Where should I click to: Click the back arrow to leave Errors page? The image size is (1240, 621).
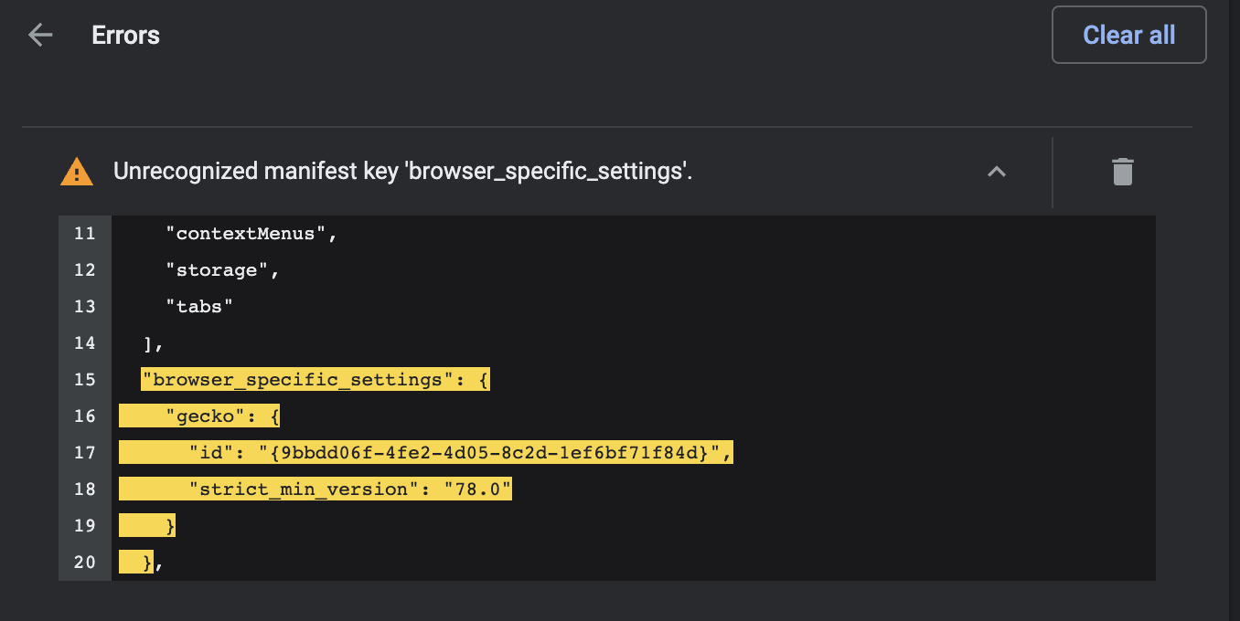[x=40, y=35]
